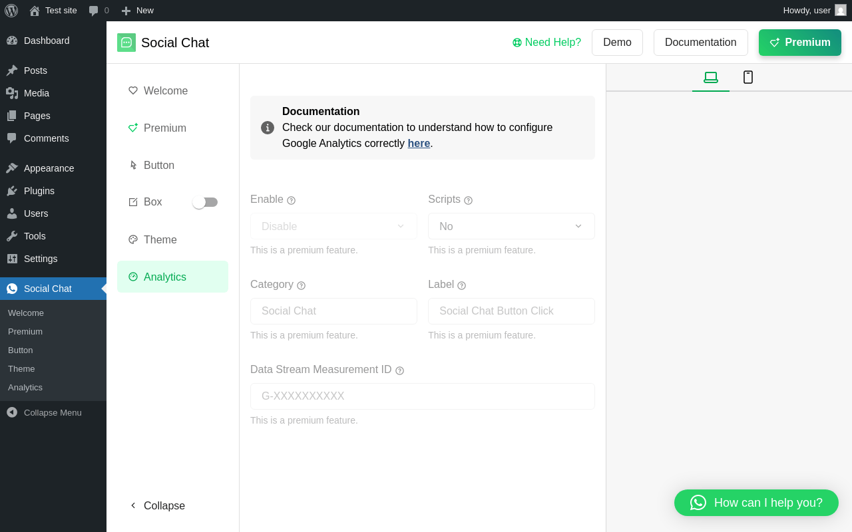Open the documentation 'here' link
Screen dimensions: 852x532
point(419,143)
